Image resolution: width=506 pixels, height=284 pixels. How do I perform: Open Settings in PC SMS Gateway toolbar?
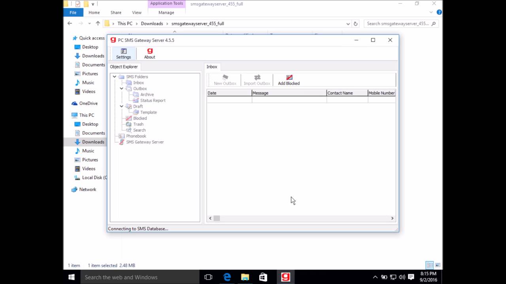click(x=123, y=54)
